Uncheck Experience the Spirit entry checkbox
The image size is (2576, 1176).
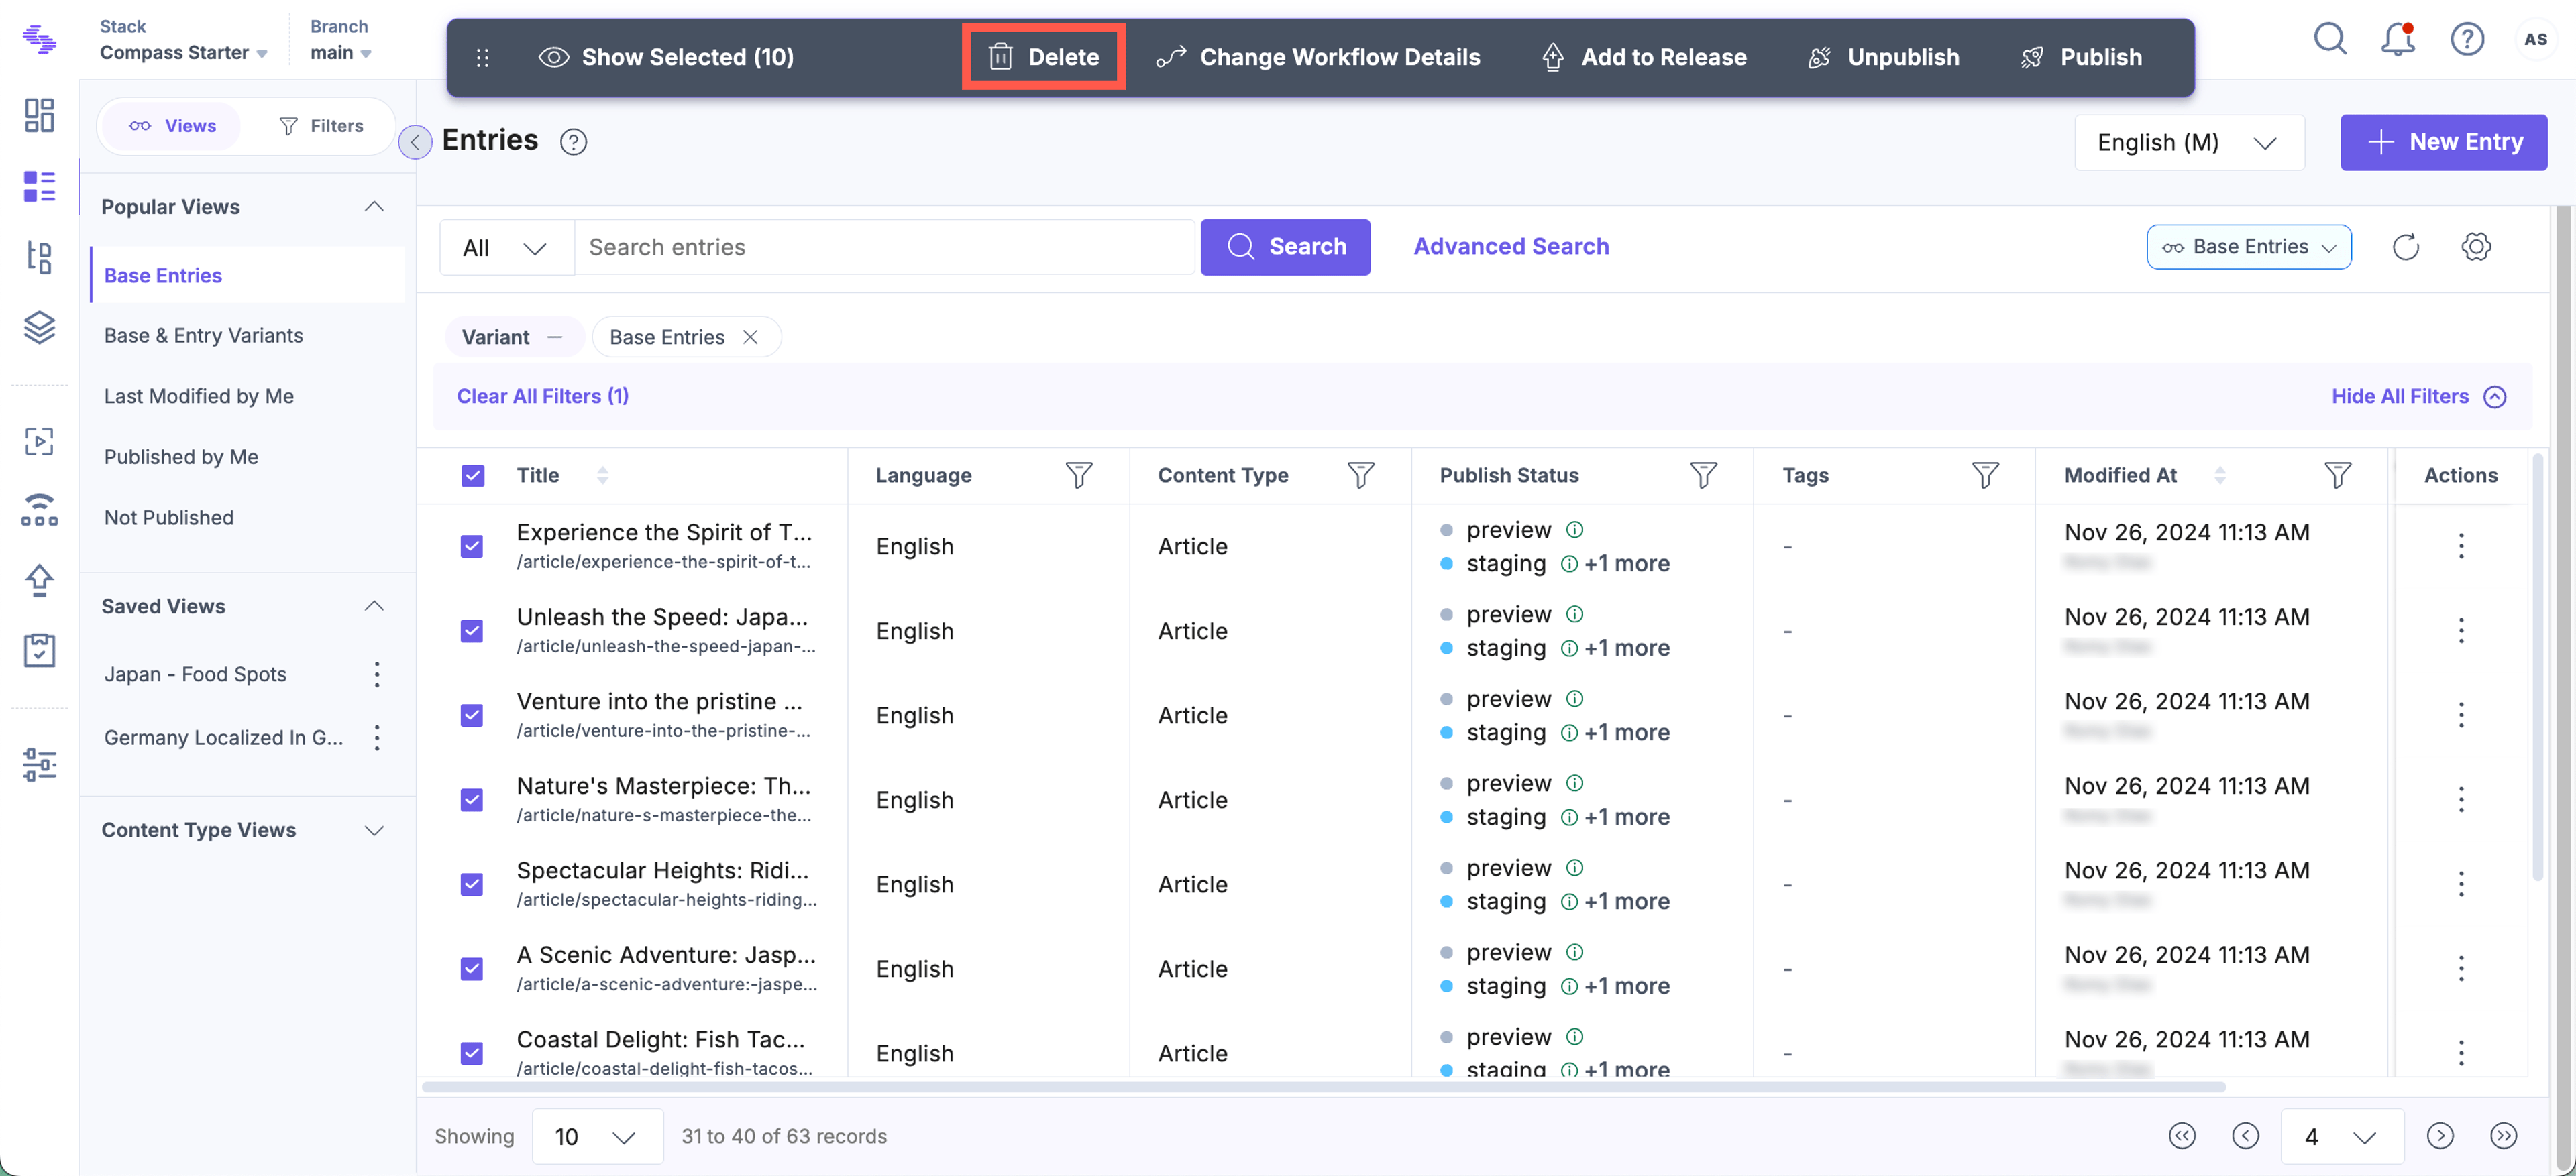click(x=472, y=546)
